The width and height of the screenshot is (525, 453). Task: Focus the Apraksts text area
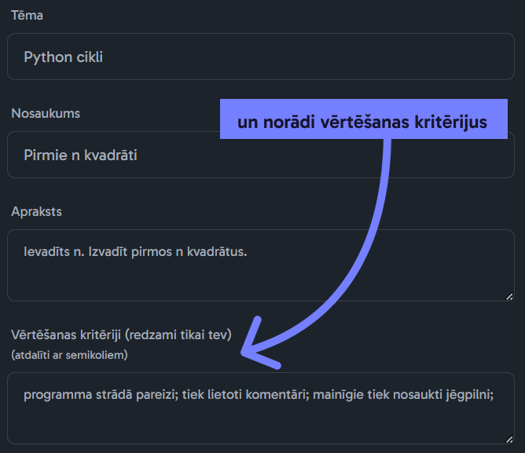pyautogui.click(x=260, y=265)
